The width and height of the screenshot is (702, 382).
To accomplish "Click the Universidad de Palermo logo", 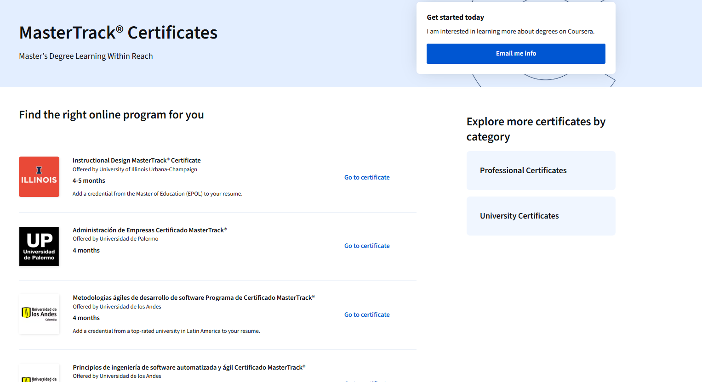I will point(39,247).
